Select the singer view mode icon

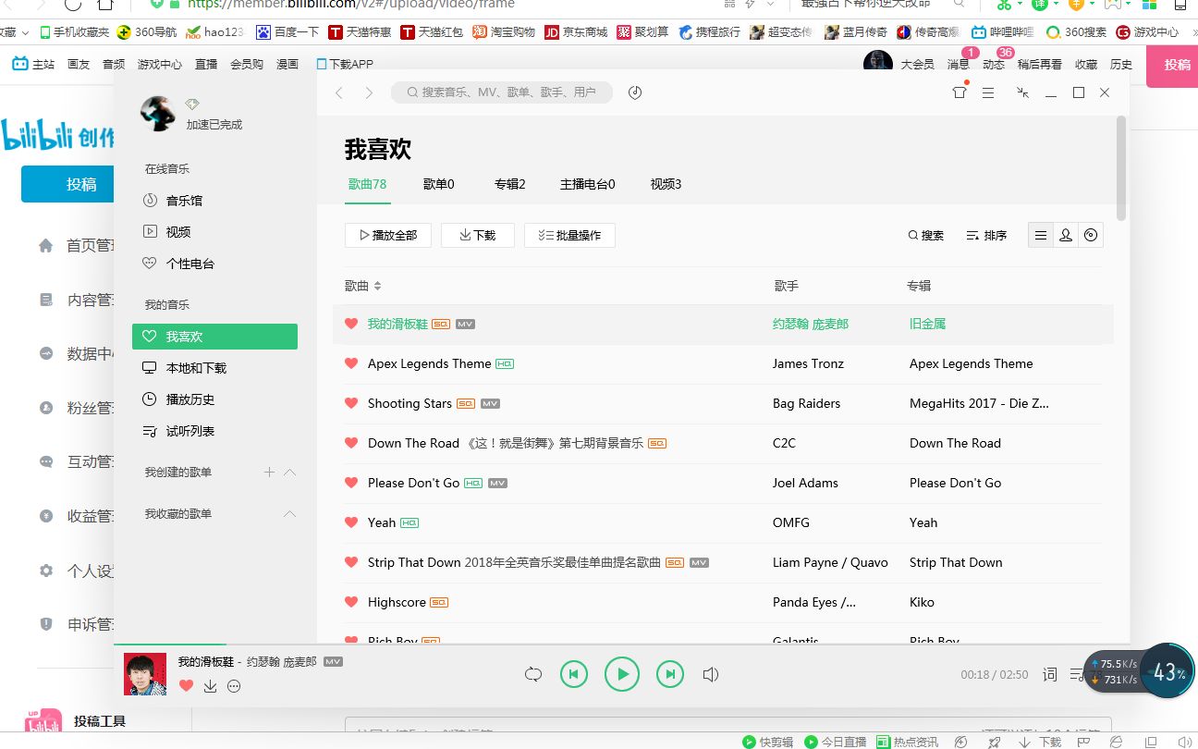click(x=1066, y=235)
